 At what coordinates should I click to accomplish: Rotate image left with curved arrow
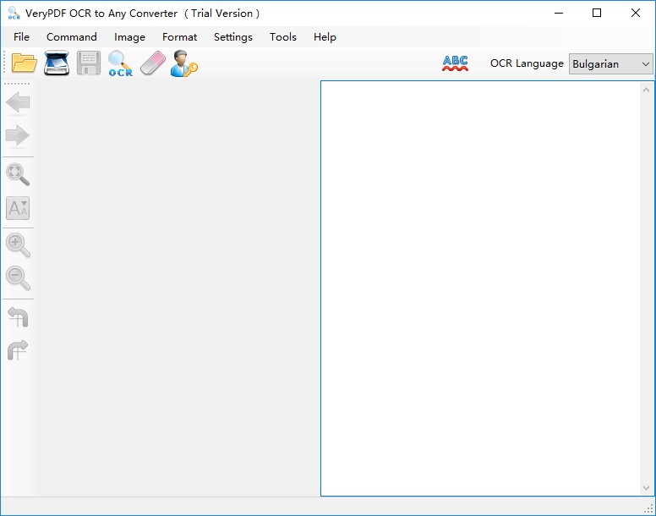coord(18,317)
